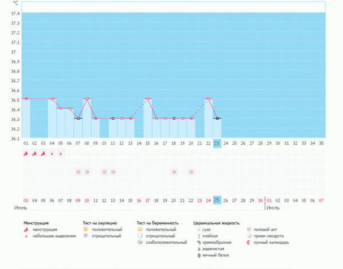Select highlighted cycle day 23 on the axis
The image size is (343, 269).
click(217, 144)
